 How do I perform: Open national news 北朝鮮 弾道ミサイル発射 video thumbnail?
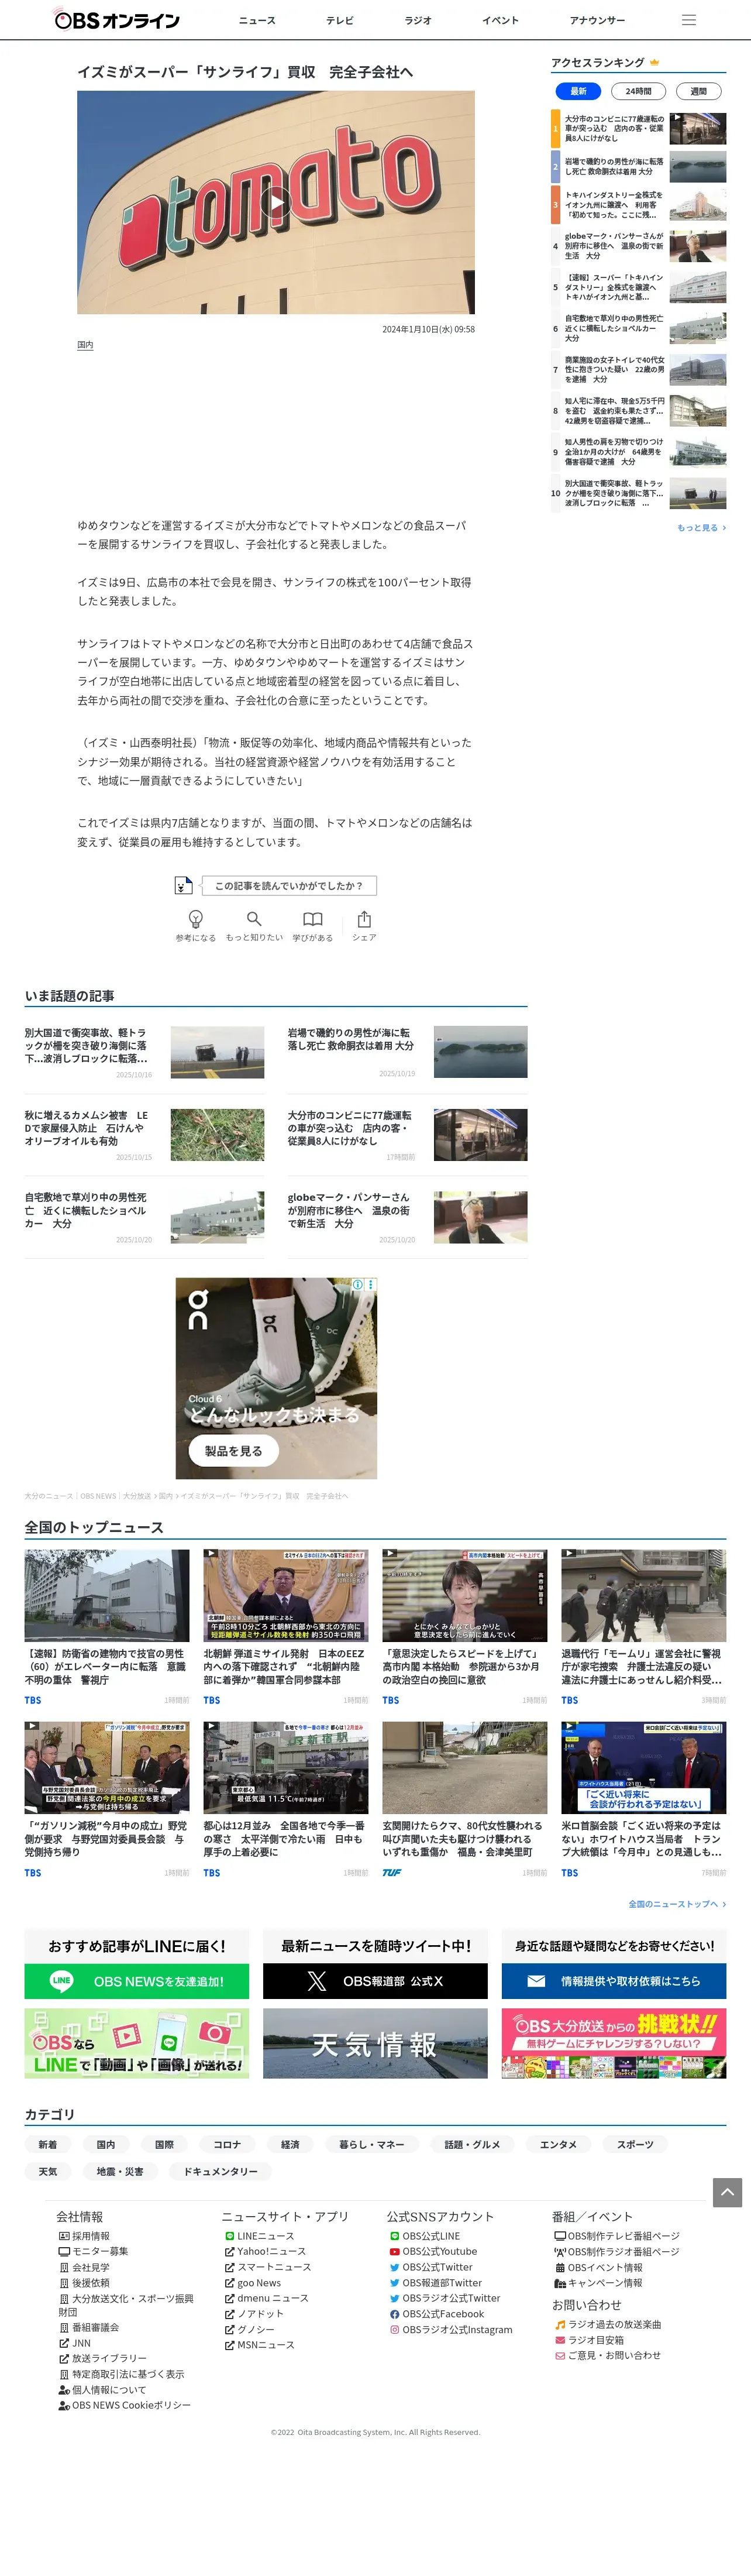(x=286, y=1595)
